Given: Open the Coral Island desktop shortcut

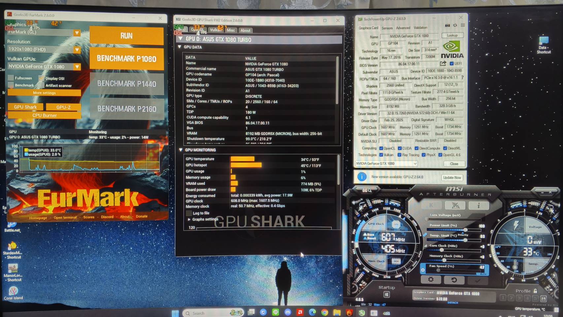Looking at the screenshot, I should pos(13,293).
